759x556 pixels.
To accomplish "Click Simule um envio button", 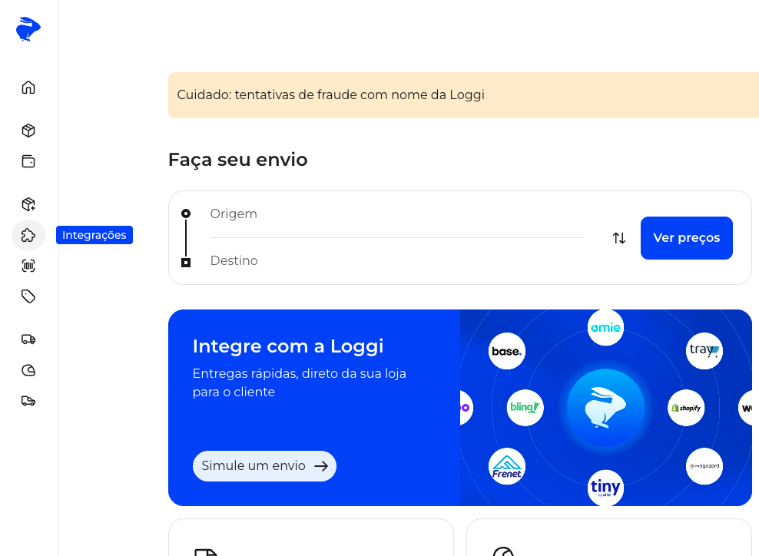I will [264, 466].
